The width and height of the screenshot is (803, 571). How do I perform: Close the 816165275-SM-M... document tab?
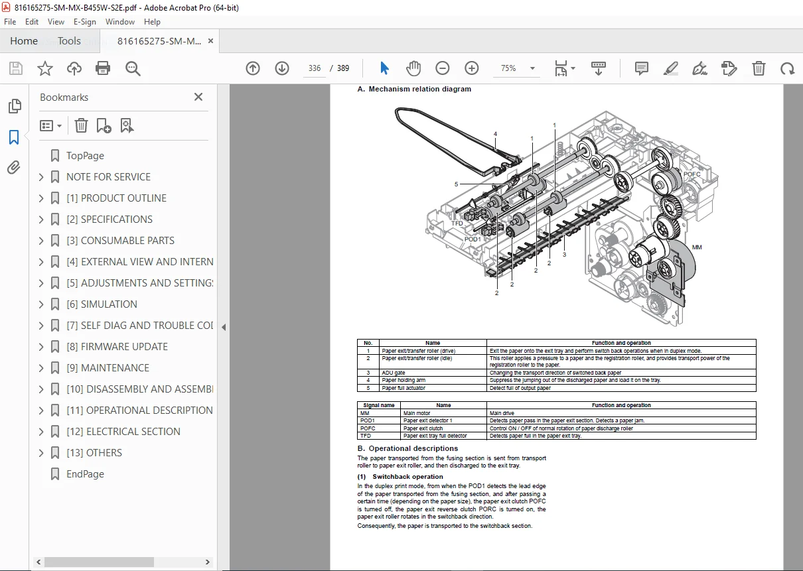[x=210, y=41]
